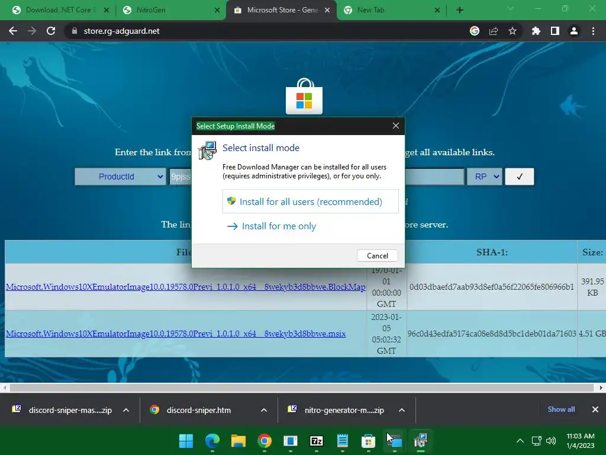Viewport: 606px width, 455px height.
Task: Submit with the checkmark button
Action: [x=520, y=177]
